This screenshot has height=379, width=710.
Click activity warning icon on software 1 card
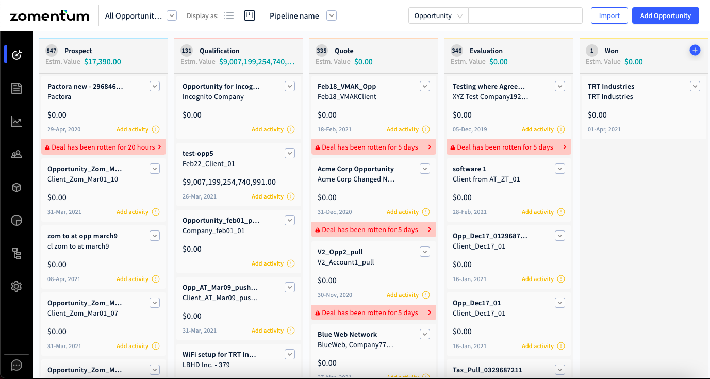pos(561,212)
